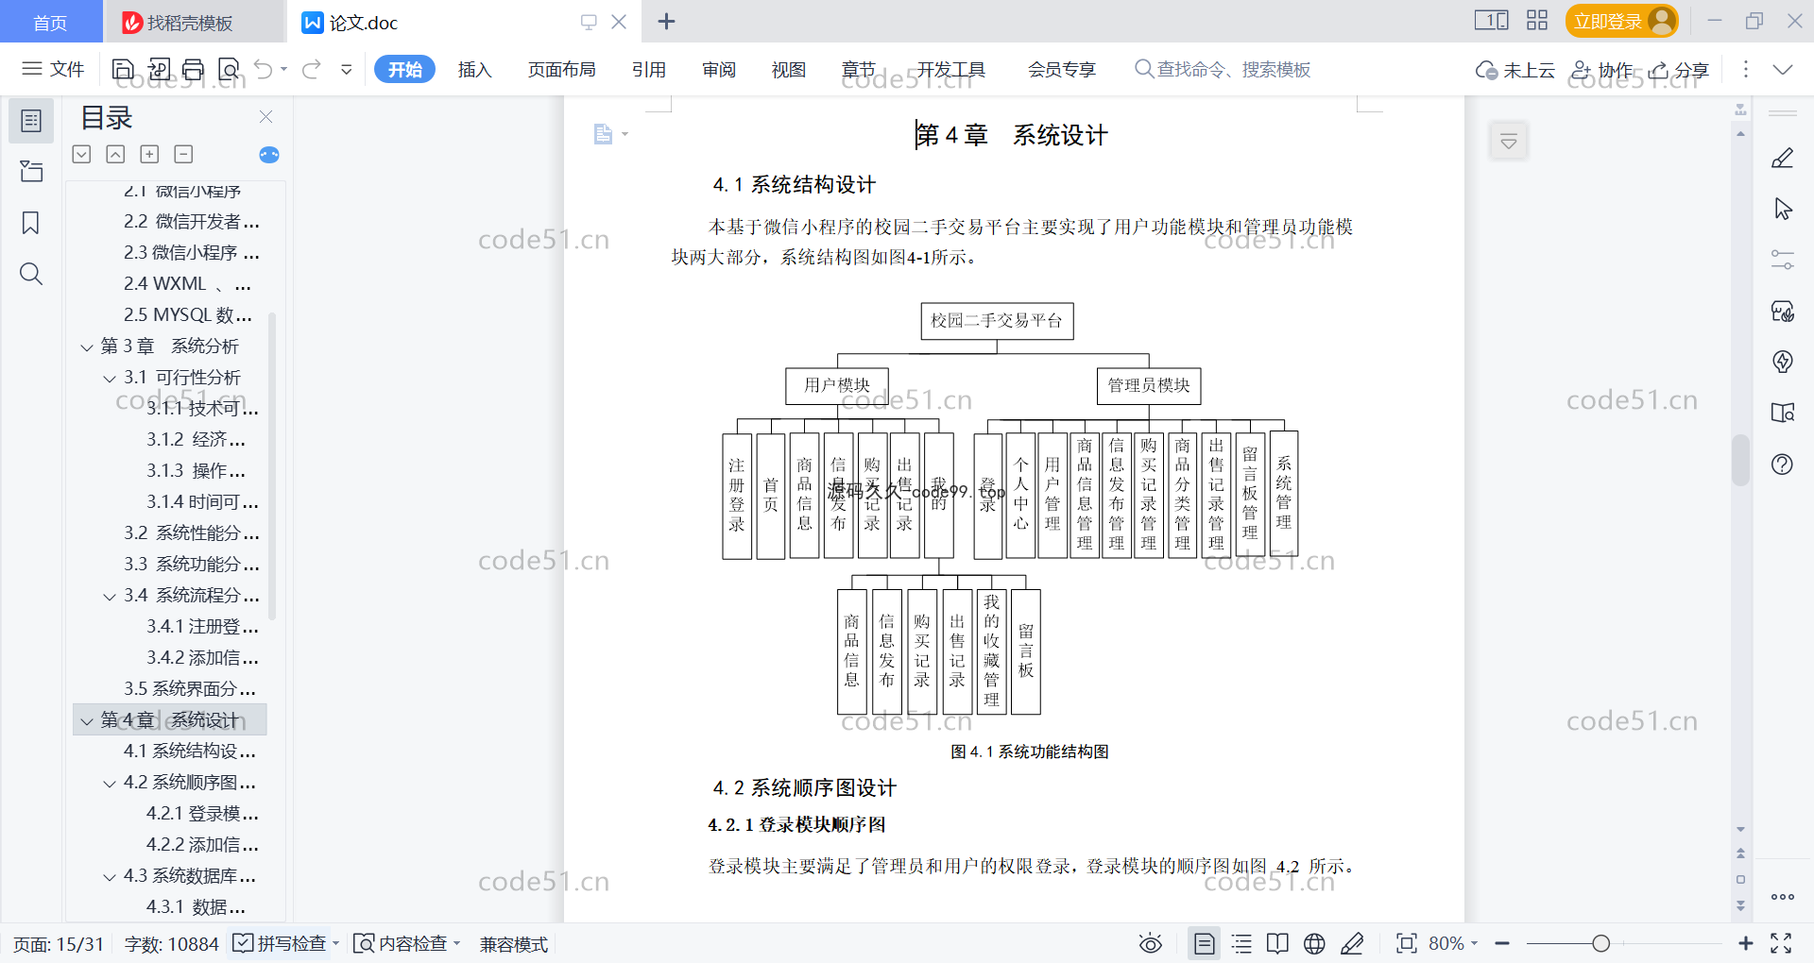Viewport: 1814px width, 963px height.
Task: Click the 首页 home tab
Action: click(51, 22)
